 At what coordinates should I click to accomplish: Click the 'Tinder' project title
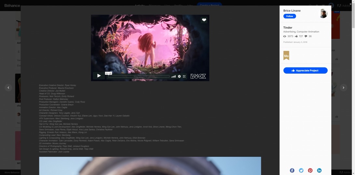(x=288, y=28)
